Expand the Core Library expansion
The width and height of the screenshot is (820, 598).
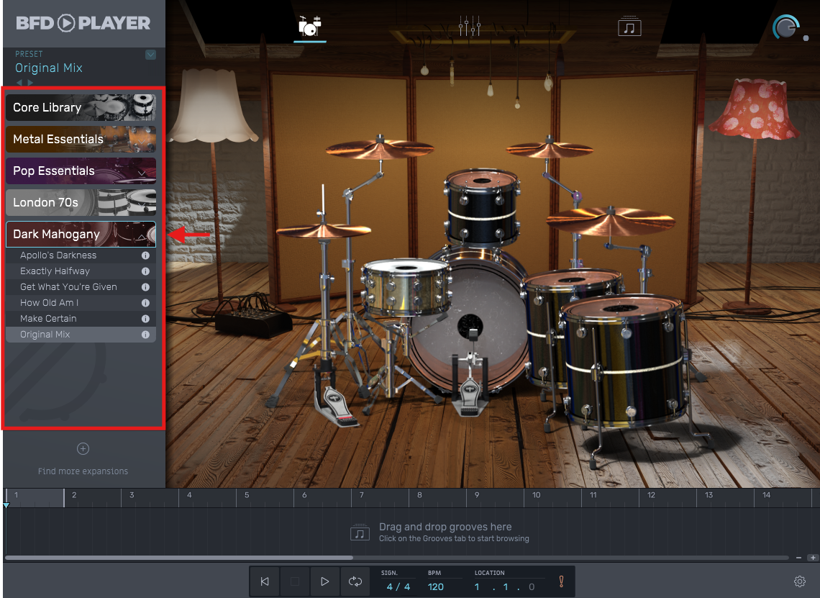coord(81,107)
